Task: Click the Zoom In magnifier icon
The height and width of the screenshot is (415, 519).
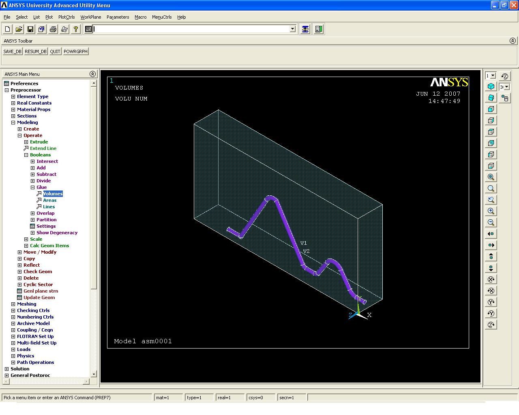Action: click(491, 211)
